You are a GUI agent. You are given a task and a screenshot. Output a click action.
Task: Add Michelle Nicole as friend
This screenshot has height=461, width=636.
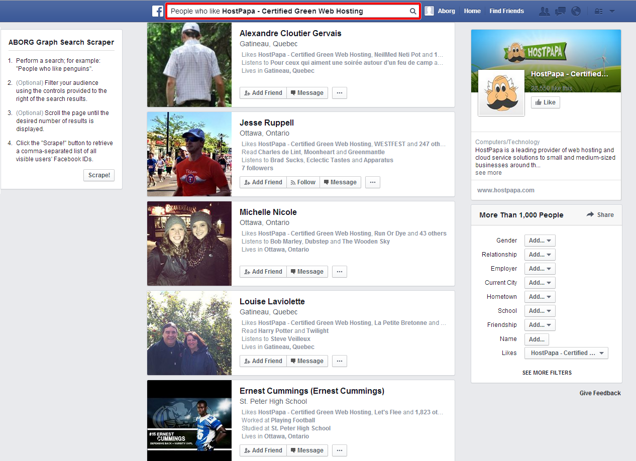(263, 272)
